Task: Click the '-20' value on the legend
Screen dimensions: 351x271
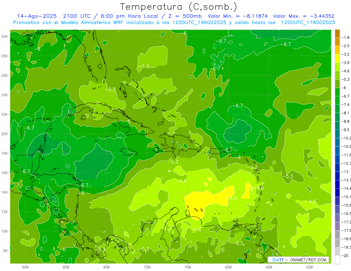Action: (x=345, y=256)
